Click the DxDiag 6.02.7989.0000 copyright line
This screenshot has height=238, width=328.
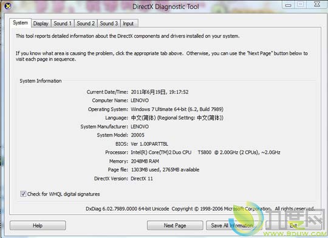200,209
